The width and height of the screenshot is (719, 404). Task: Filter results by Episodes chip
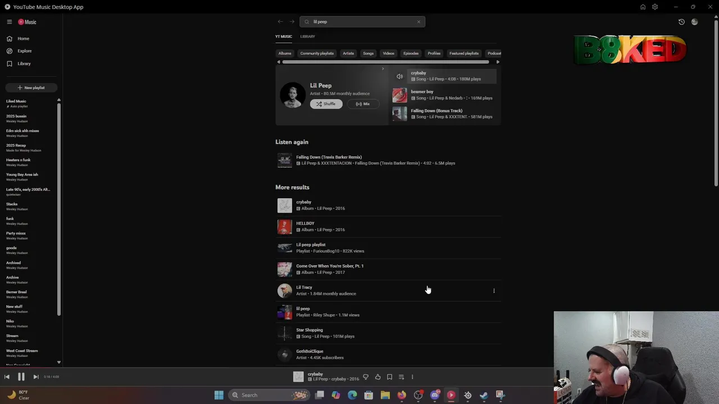click(x=411, y=53)
